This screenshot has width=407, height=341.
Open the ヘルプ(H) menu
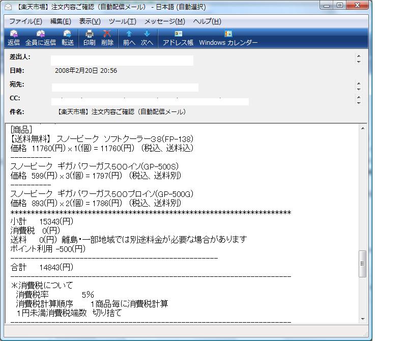[207, 21]
